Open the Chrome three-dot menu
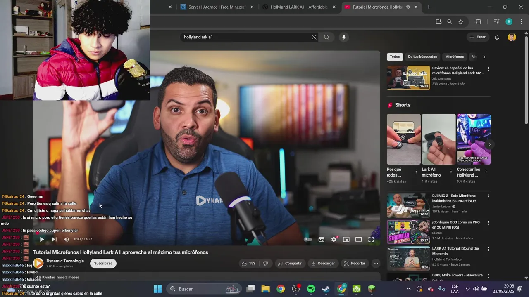Screen dimensions: 529x297 521,22
